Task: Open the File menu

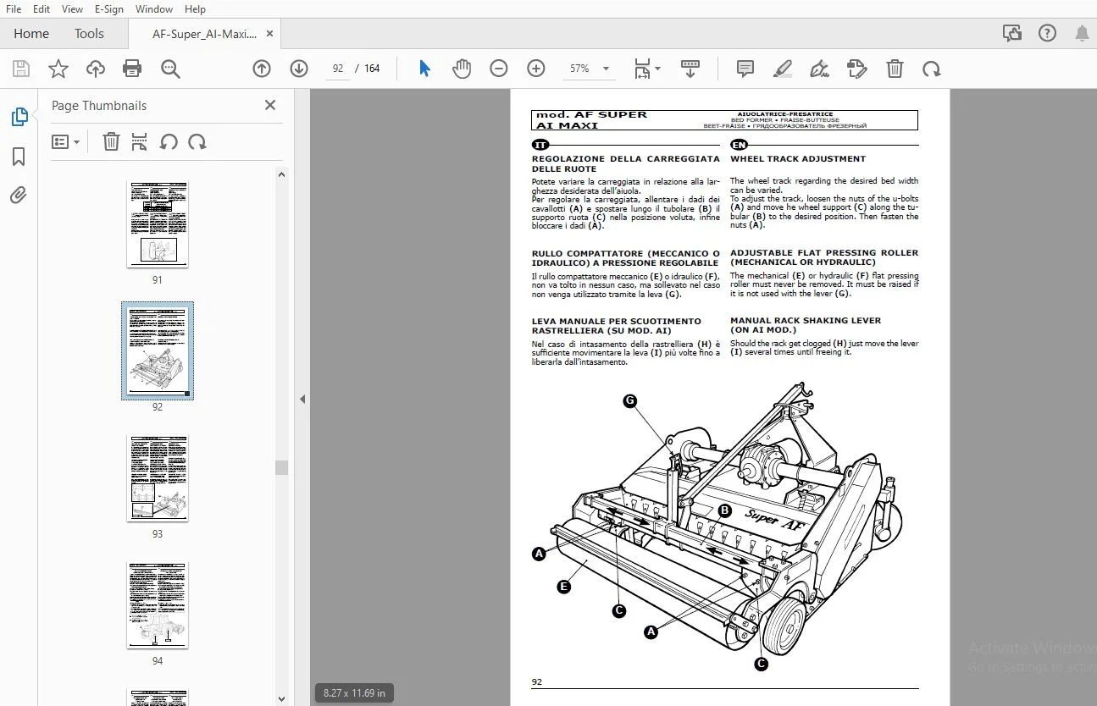Action: pyautogui.click(x=14, y=8)
